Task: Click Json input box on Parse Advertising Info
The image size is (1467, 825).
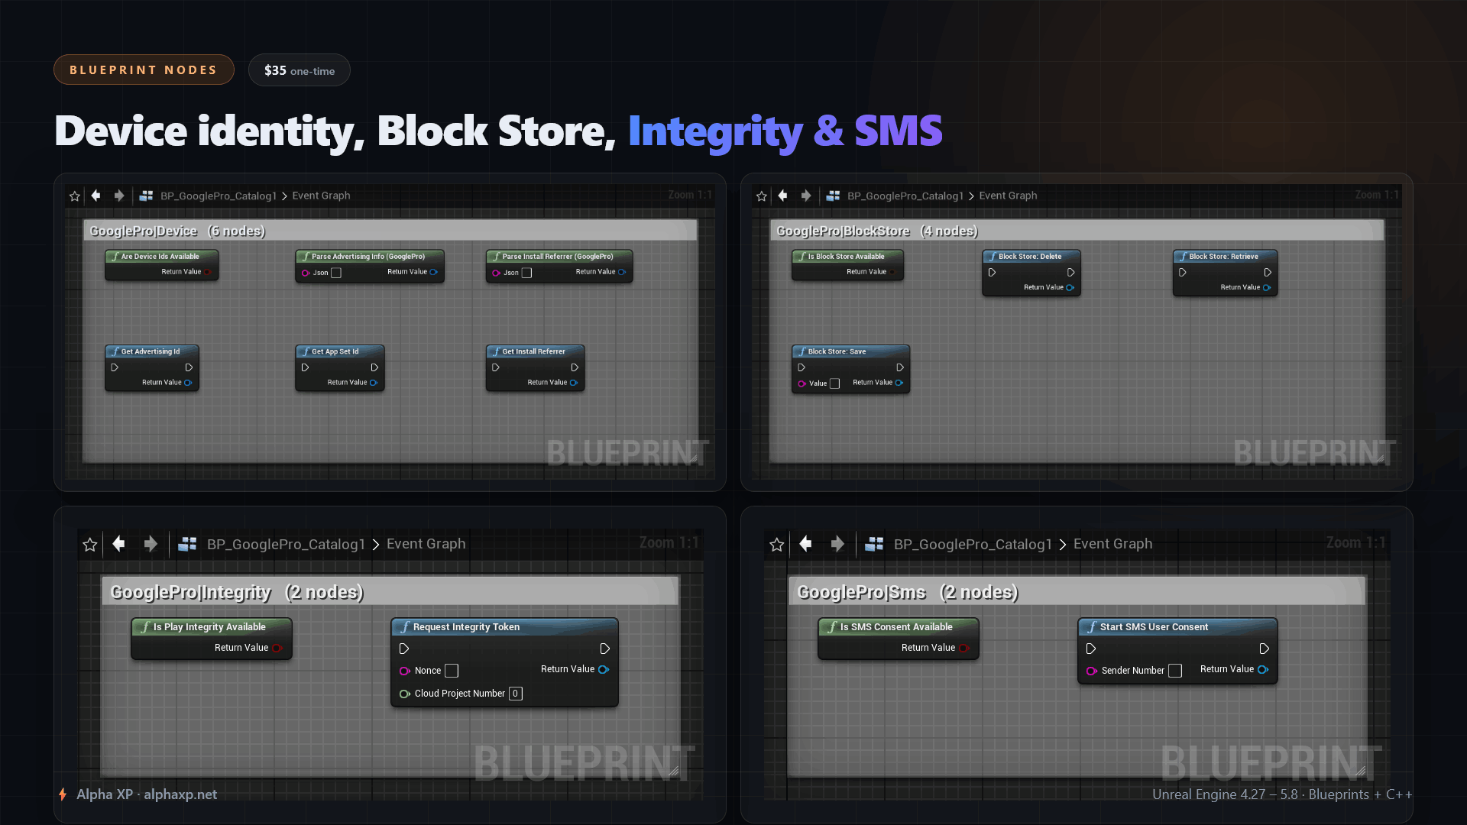Action: pos(336,273)
